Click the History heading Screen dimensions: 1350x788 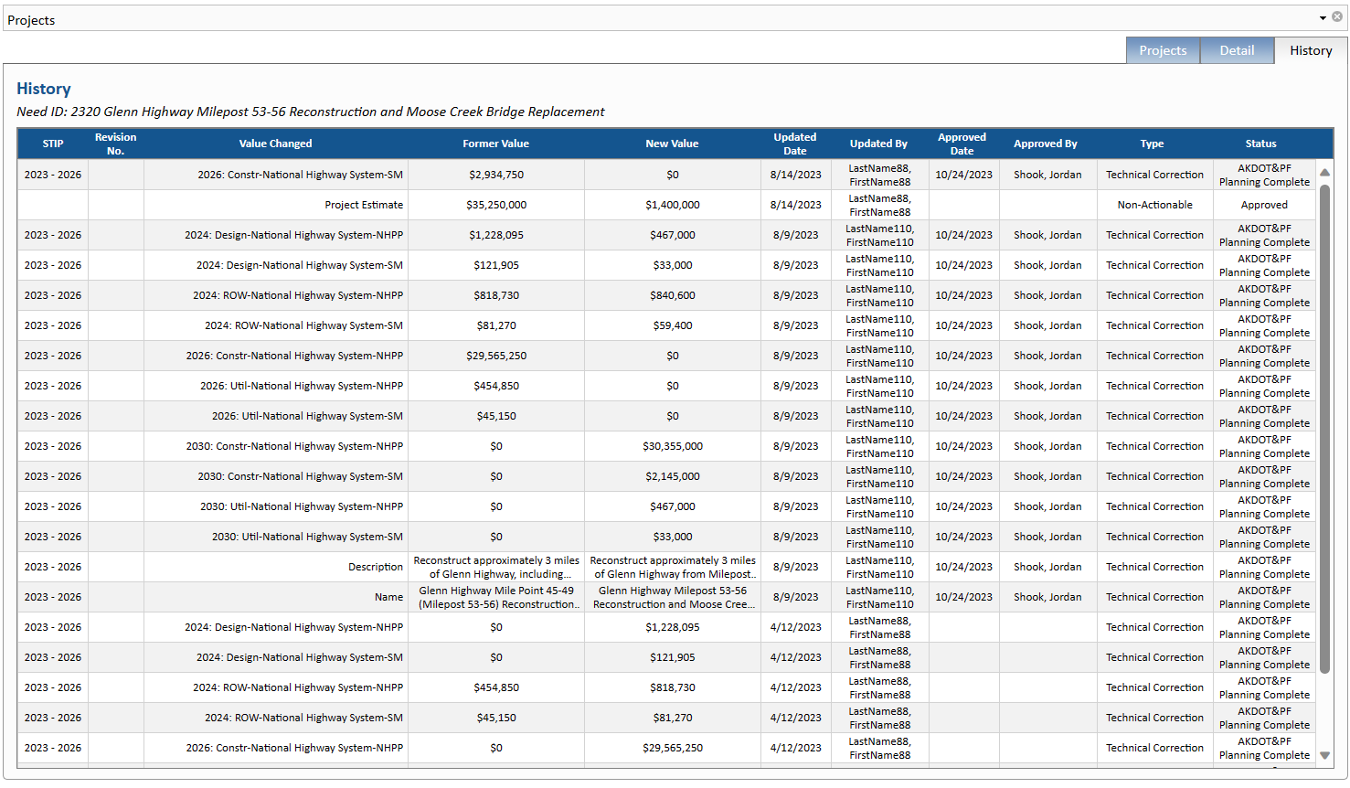pyautogui.click(x=43, y=89)
